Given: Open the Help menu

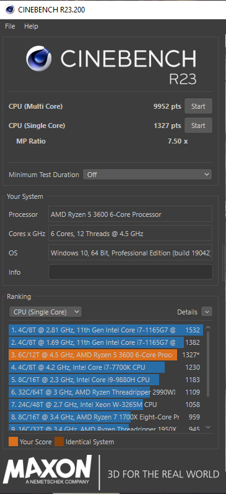Looking at the screenshot, I should 31,26.
